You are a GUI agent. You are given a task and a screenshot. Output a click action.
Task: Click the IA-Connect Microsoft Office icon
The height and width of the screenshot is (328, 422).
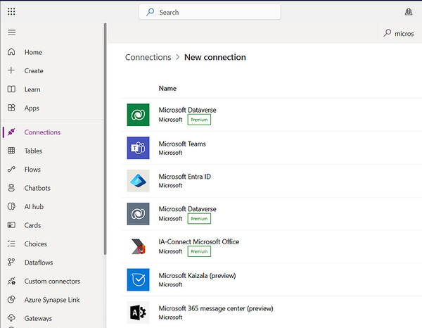tap(138, 246)
